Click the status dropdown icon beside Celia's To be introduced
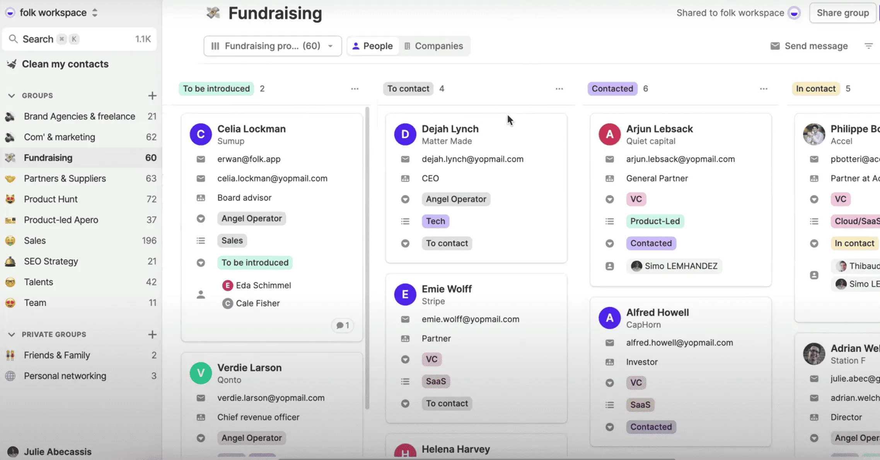 pyautogui.click(x=201, y=263)
